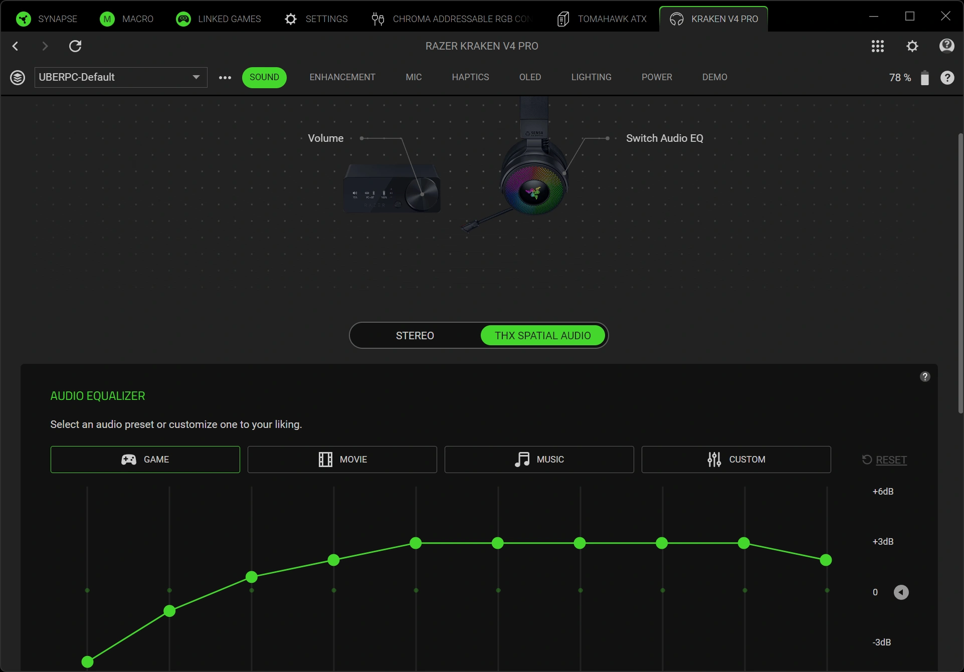Screen dimensions: 964x672
Task: Select the MUSIC equalizer preset
Action: pos(539,460)
